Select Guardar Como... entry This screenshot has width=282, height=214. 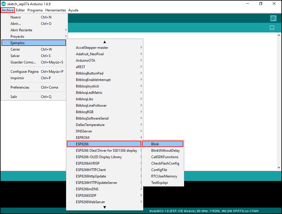point(34,62)
